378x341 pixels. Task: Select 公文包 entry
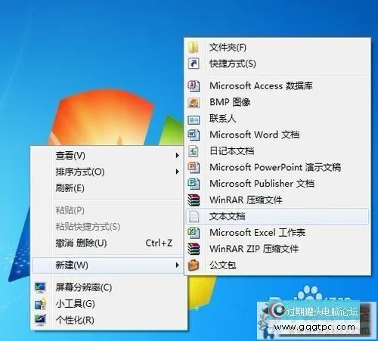tap(277, 265)
